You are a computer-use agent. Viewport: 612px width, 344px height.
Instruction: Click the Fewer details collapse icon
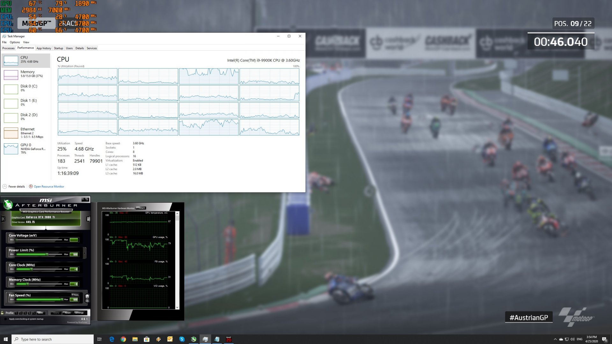5,187
